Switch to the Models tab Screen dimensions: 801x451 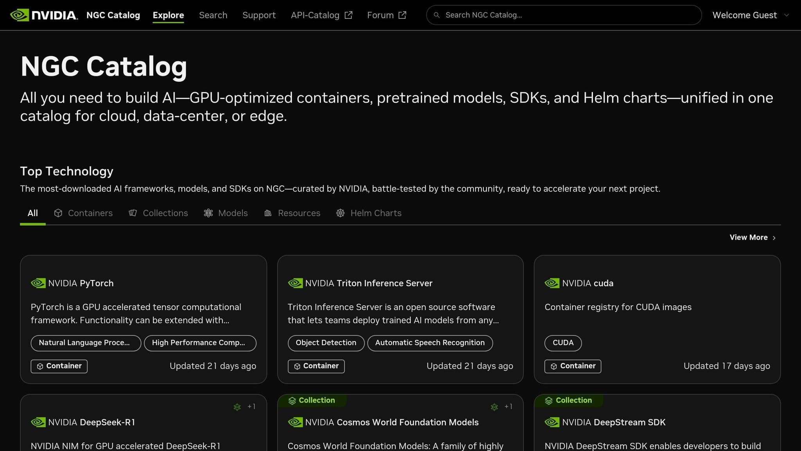click(226, 213)
